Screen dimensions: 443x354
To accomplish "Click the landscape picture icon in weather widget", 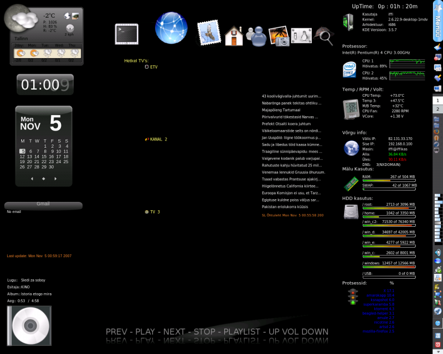I will click(x=75, y=16).
